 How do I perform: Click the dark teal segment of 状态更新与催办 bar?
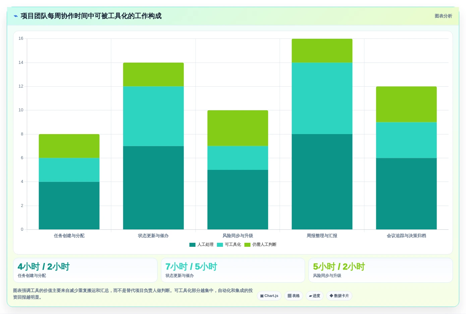tap(154, 188)
